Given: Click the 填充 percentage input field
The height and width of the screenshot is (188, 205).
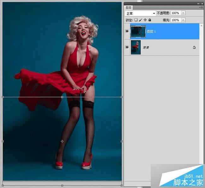Looking at the screenshot, I should click(176, 20).
